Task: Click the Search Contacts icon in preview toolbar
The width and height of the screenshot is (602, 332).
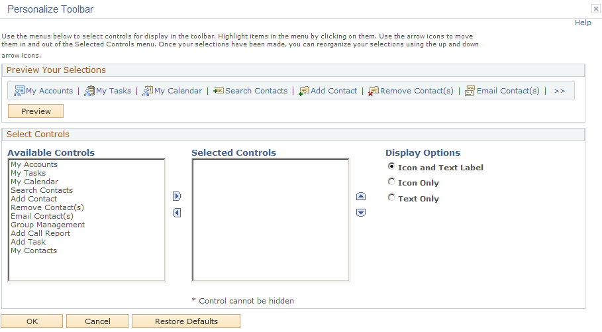Action: point(219,91)
